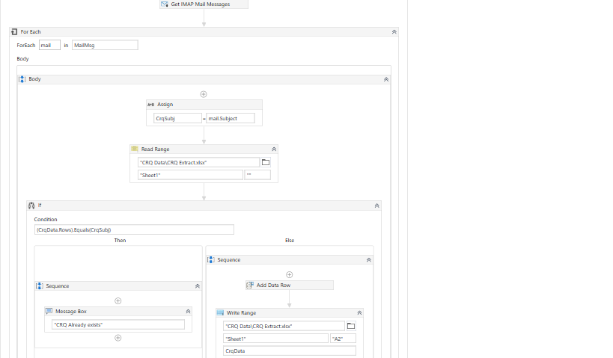Image resolution: width=613 pixels, height=358 pixels.
Task: Edit Write Range starting cell 'A2'
Action: pyautogui.click(x=344, y=339)
